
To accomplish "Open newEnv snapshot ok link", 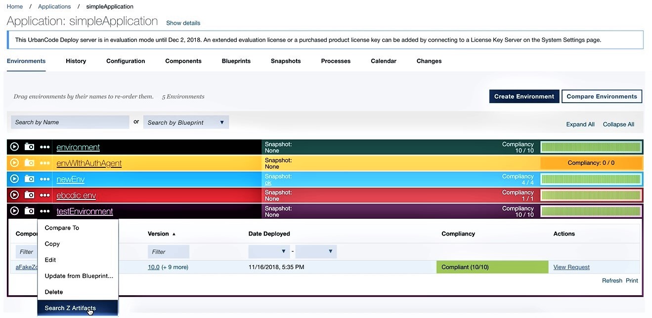I will 268,183.
